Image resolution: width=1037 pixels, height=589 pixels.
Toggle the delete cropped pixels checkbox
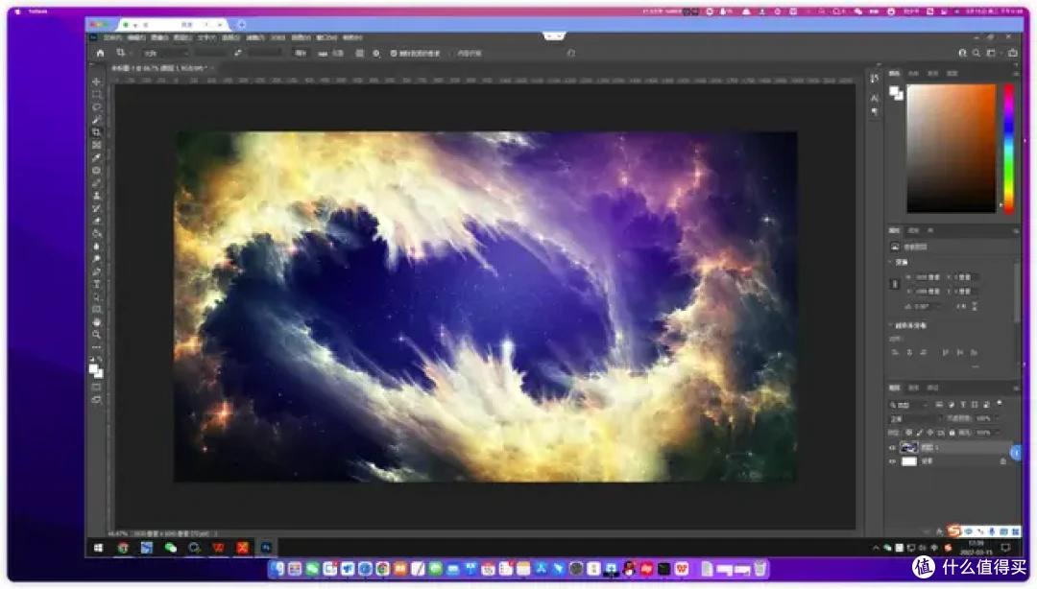pyautogui.click(x=394, y=53)
